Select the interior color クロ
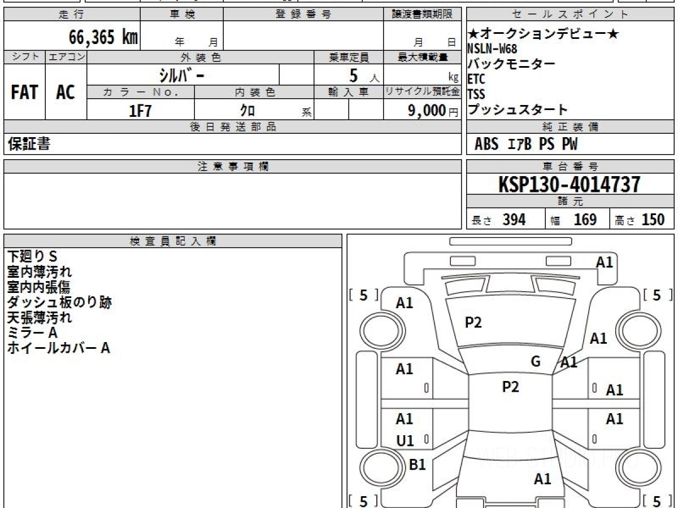 coord(247,111)
